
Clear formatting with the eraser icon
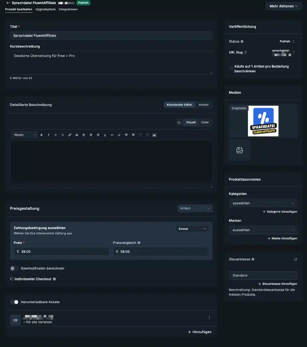click(119, 135)
